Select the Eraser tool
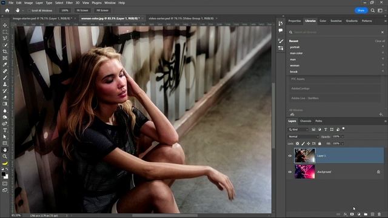388x218 pixels. pyautogui.click(x=5, y=97)
